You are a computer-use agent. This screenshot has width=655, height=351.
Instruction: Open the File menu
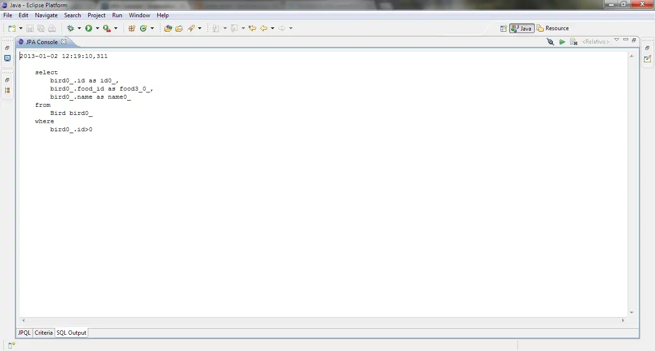(x=8, y=15)
